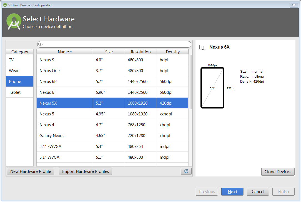Select the Galaxy Nexus device
The image size is (301, 202).
coord(64,135)
